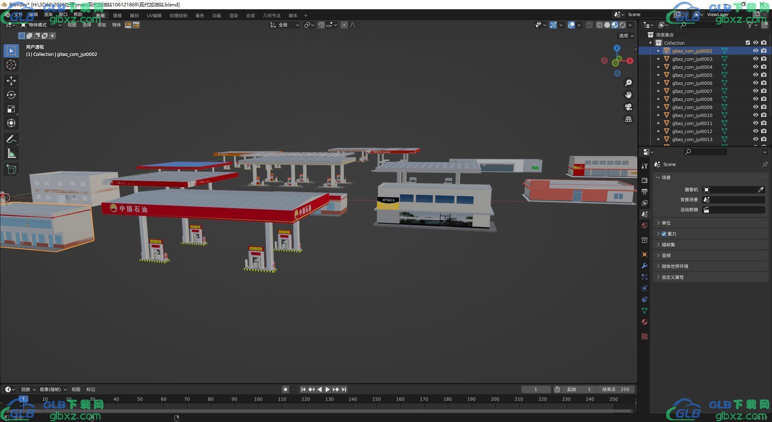This screenshot has height=422, width=772.
Task: Click the blue frame 1 playhead marker
Action: click(x=23, y=399)
